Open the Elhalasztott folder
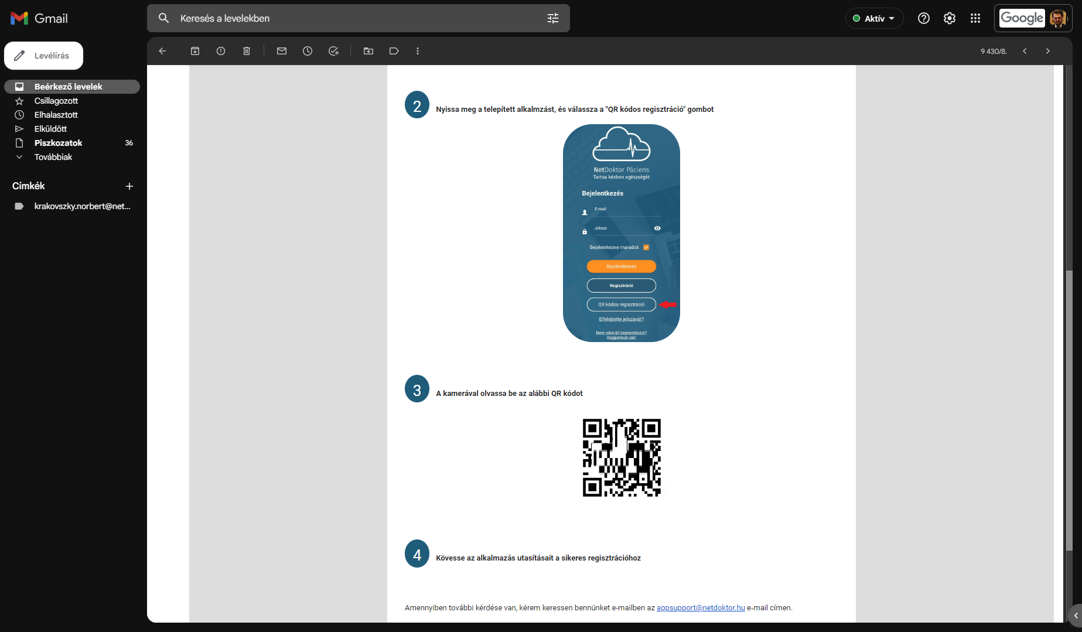Image resolution: width=1082 pixels, height=632 pixels. (x=72, y=115)
